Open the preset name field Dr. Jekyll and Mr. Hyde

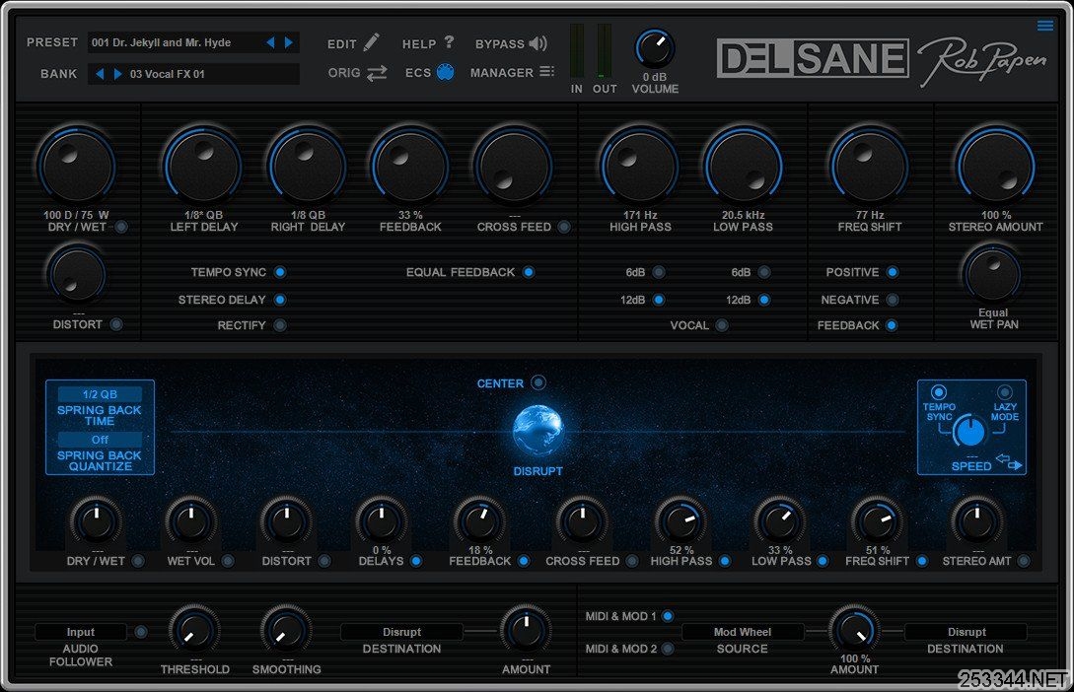coord(176,42)
